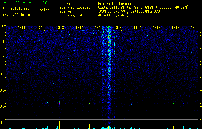
Task: Click the 0.8 kHz frequency axis label
Action: point(3,90)
